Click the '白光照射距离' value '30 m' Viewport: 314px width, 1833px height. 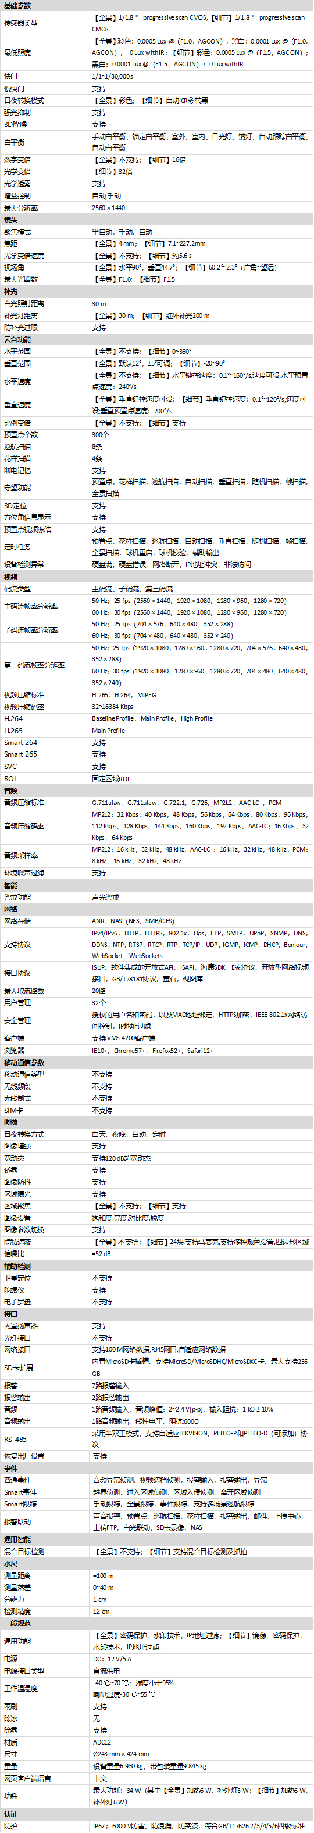pos(99,304)
